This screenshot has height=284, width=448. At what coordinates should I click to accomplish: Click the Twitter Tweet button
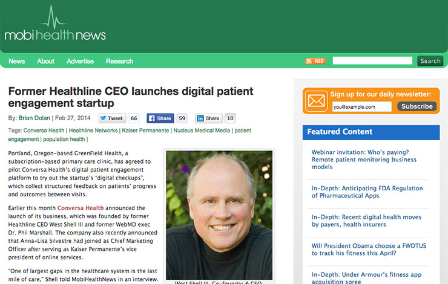coord(112,118)
